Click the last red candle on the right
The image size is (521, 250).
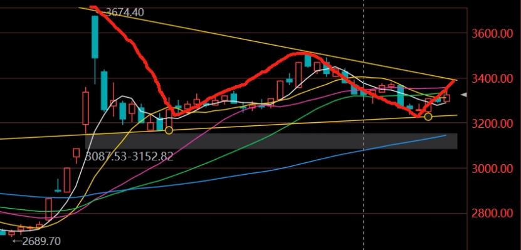(x=446, y=98)
